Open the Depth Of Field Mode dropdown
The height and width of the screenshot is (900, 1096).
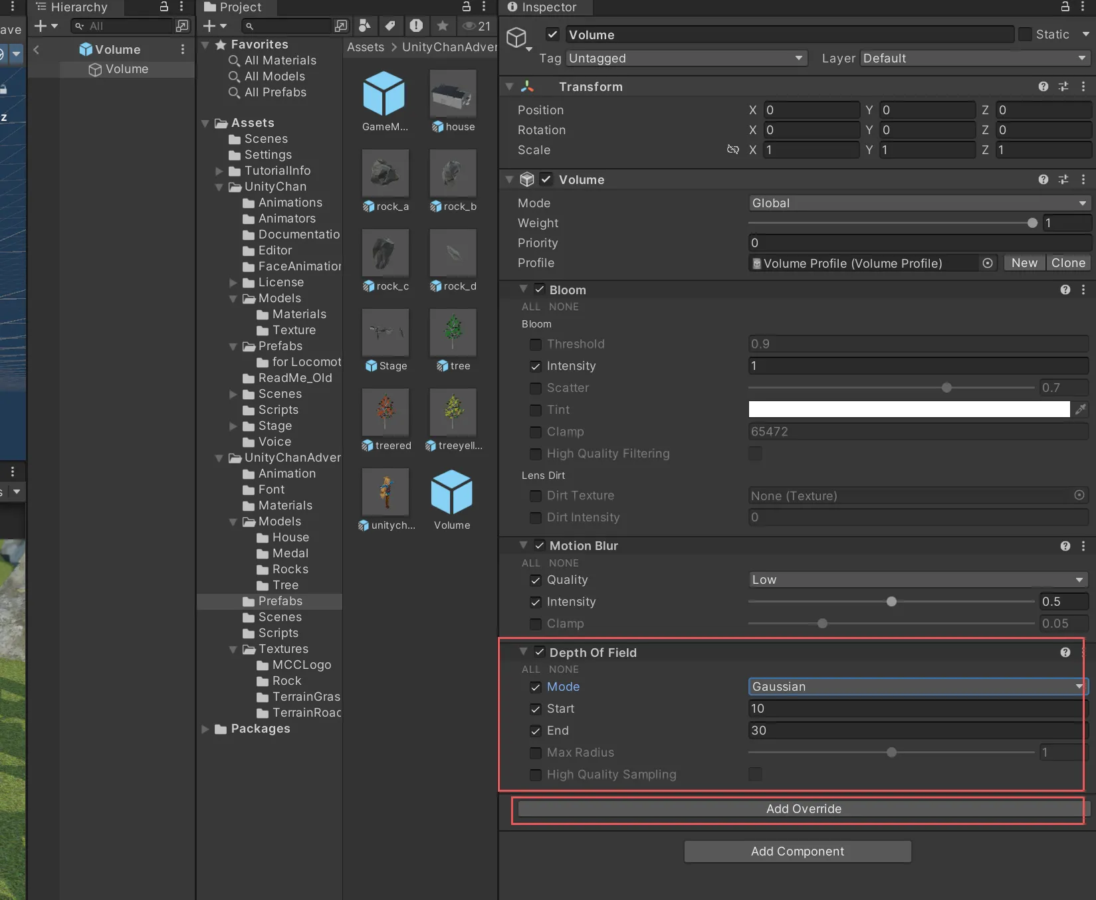coord(917,686)
